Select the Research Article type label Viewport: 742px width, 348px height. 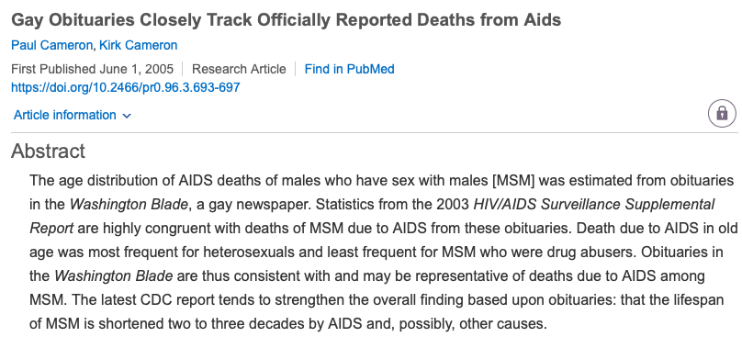[239, 69]
